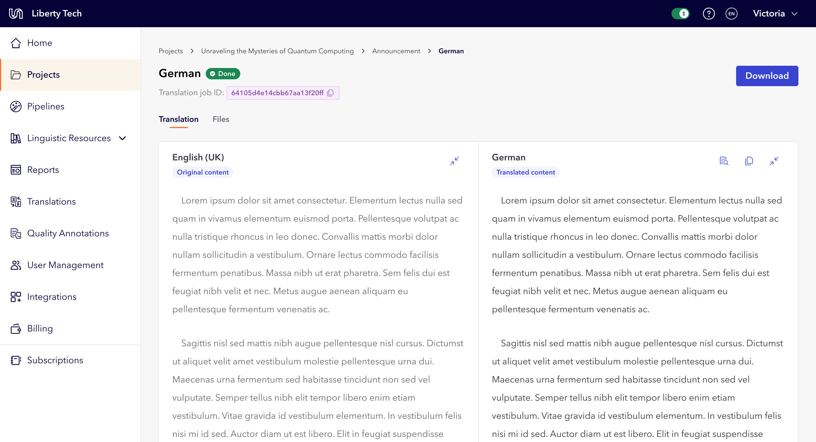Viewport: 816px width, 442px height.
Task: Click the Liberty Tech logo icon
Action: (x=16, y=13)
